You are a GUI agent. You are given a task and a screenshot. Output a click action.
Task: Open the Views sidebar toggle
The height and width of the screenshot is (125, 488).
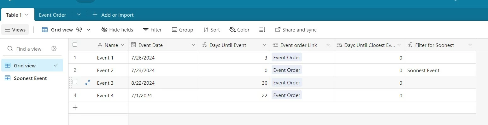pos(15,30)
